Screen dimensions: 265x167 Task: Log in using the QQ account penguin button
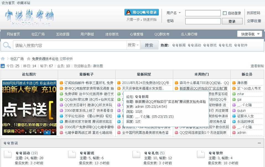coord(142,12)
